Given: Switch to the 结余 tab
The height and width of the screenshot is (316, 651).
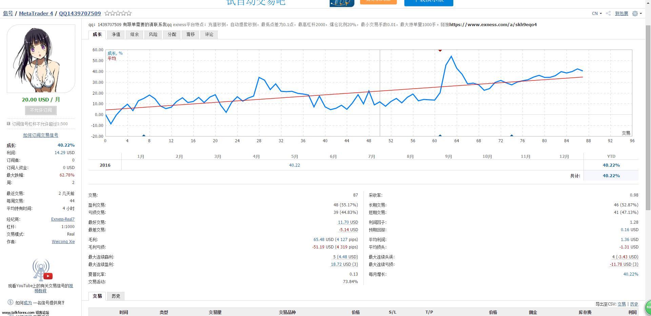Looking at the screenshot, I should pyautogui.click(x=135, y=35).
